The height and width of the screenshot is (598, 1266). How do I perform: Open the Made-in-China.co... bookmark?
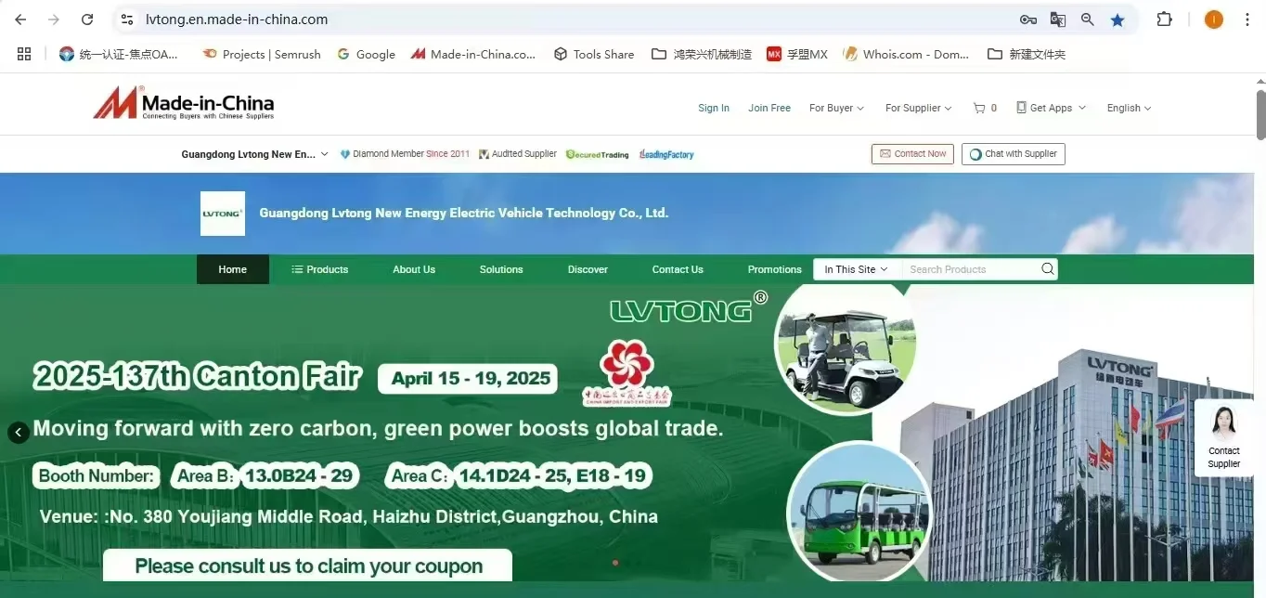tap(473, 54)
